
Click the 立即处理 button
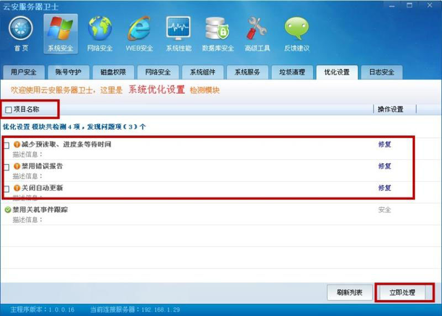[x=402, y=293]
